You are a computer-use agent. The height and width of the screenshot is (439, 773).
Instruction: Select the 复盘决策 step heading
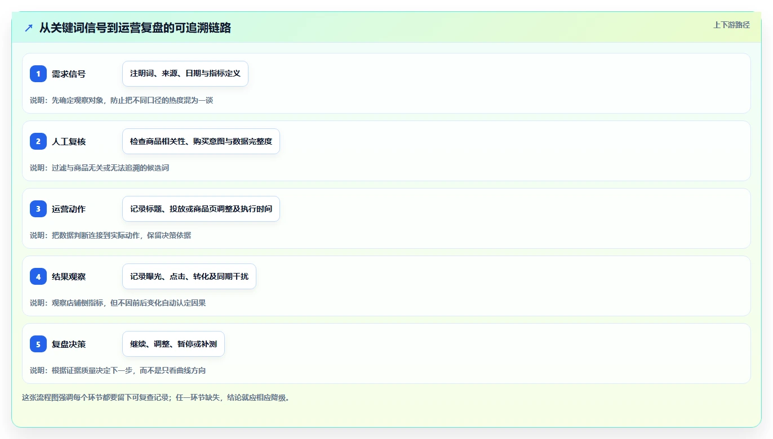tap(69, 344)
